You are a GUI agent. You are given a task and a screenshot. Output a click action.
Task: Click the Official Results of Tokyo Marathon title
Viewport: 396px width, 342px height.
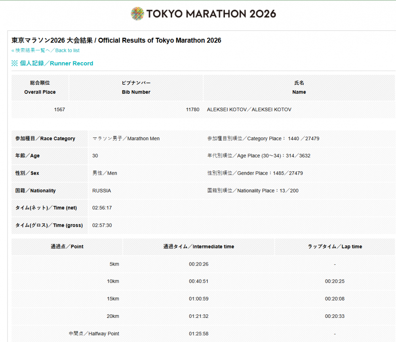pos(116,40)
